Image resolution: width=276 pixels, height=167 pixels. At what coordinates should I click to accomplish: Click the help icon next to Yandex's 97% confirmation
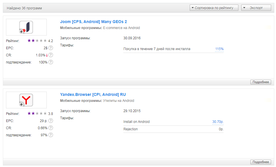click(x=51, y=135)
